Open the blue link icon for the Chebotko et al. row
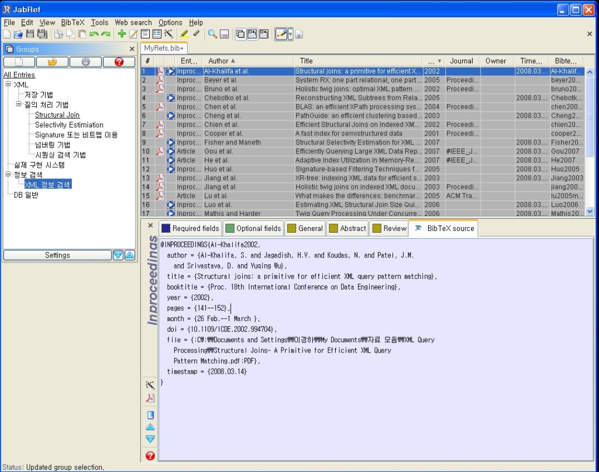 coord(171,98)
